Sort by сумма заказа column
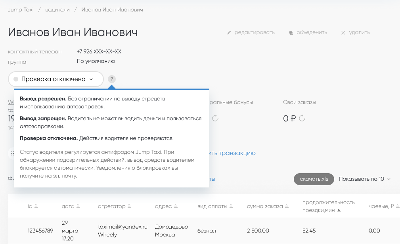Screen dimensions: 400x244 [x=287, y=206]
